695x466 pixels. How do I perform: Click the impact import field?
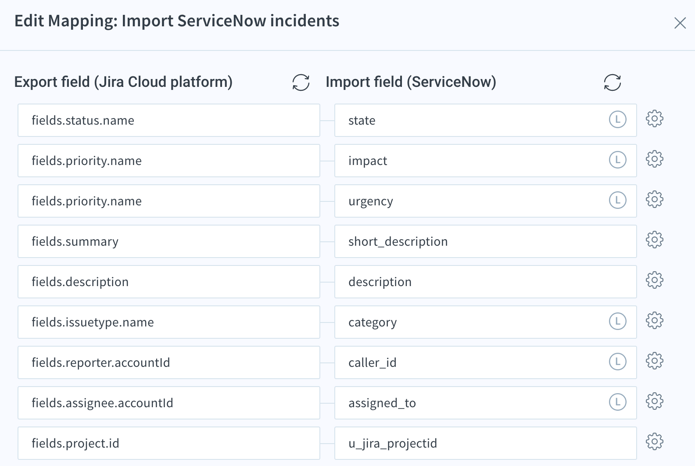coord(486,161)
